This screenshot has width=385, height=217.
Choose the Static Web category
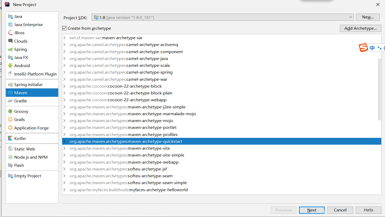[24, 149]
